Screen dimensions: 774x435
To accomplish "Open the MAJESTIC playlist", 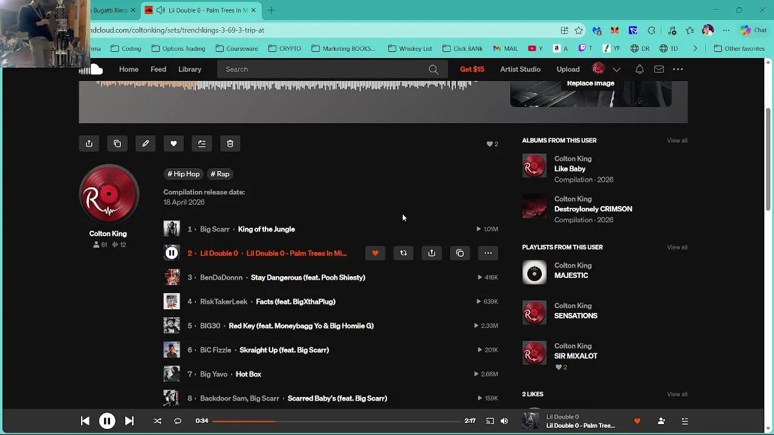I will tap(571, 275).
